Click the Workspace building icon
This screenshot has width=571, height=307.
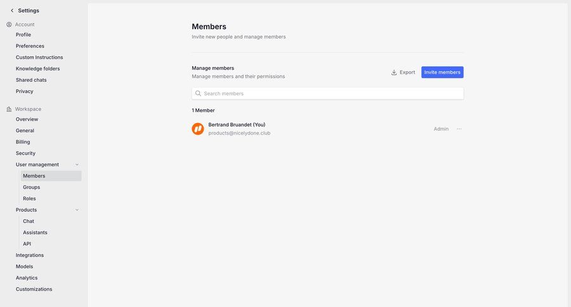tap(9, 109)
